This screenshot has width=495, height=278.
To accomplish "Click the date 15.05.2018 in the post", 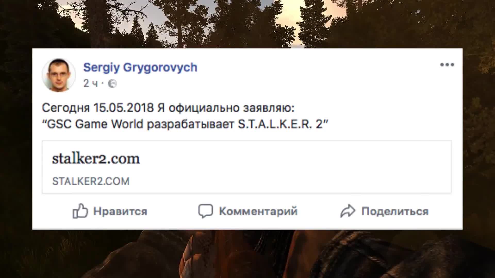I will [123, 108].
